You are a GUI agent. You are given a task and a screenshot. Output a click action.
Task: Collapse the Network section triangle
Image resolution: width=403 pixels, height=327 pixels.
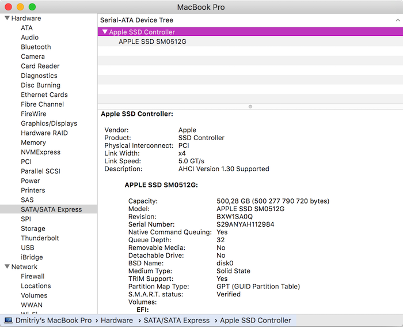[7, 266]
